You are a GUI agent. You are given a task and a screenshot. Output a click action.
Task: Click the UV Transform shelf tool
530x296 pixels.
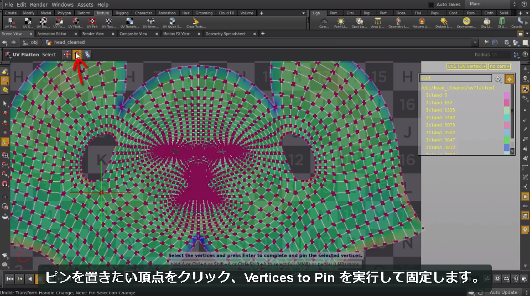coord(129,23)
